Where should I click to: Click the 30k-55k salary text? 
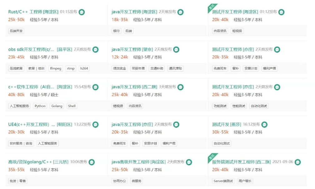(x=220, y=132)
